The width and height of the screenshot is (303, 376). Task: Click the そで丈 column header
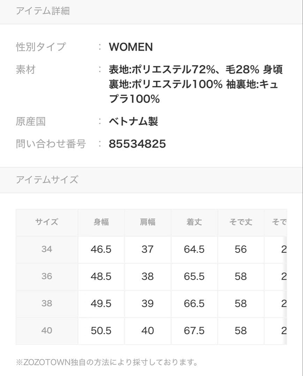[241, 222]
